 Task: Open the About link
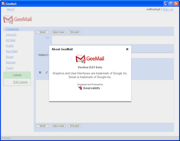tap(10, 9)
